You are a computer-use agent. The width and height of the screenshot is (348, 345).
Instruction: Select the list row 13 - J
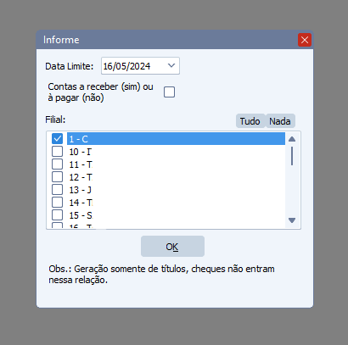176,190
